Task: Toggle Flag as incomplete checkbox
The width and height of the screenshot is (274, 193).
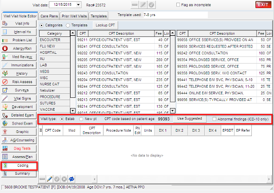Action: [x=178, y=5]
